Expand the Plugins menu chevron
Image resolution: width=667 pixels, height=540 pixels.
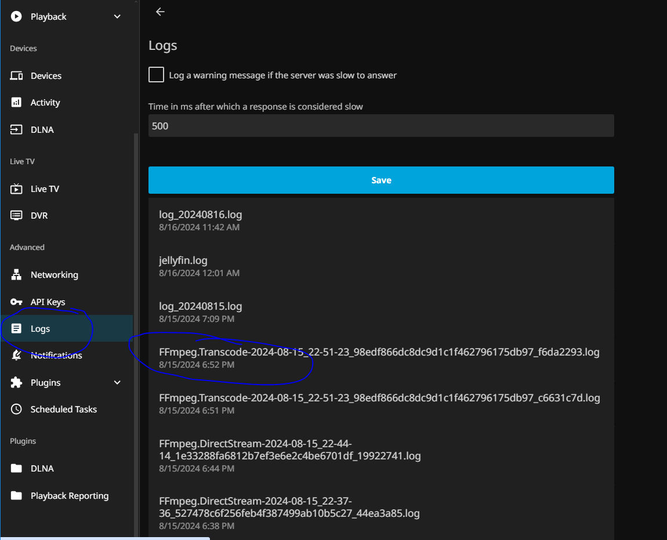[117, 383]
